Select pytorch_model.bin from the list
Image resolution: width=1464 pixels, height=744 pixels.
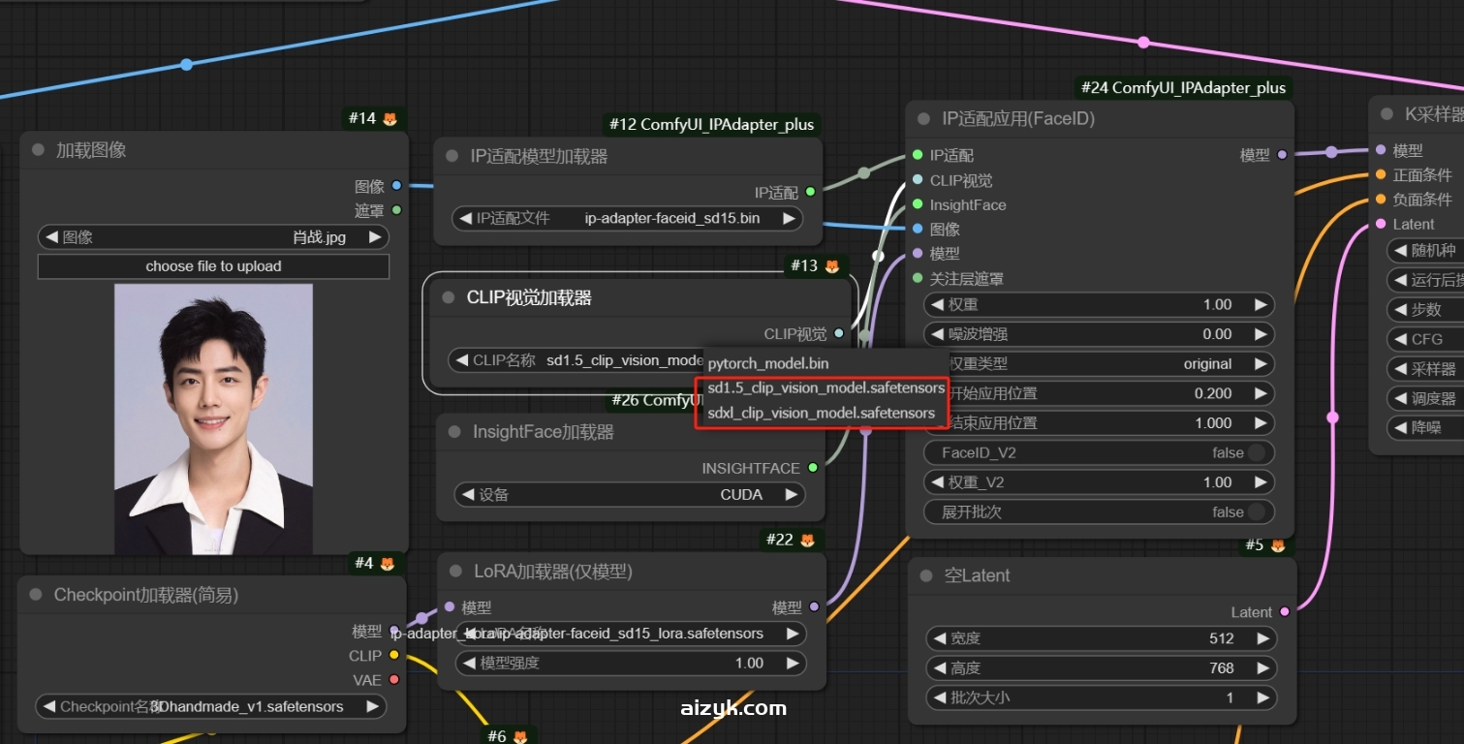click(x=768, y=363)
